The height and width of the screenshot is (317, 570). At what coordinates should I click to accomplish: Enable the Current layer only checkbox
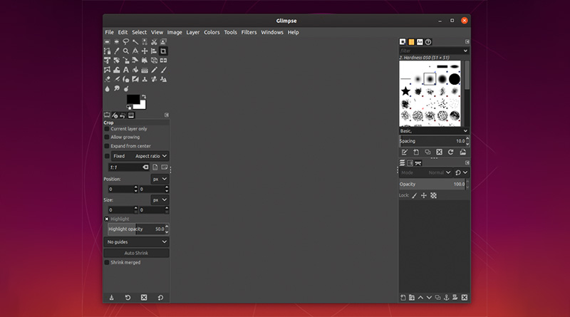pos(108,129)
